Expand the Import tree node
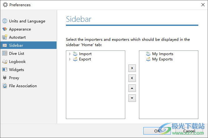 point(70,54)
